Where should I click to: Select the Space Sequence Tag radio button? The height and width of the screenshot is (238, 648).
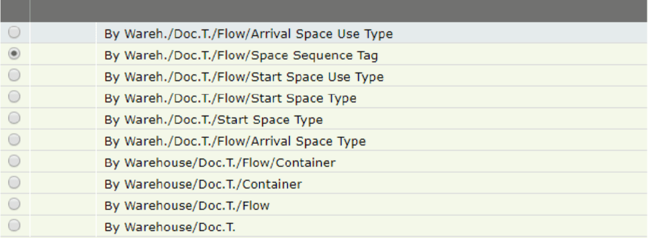click(14, 54)
